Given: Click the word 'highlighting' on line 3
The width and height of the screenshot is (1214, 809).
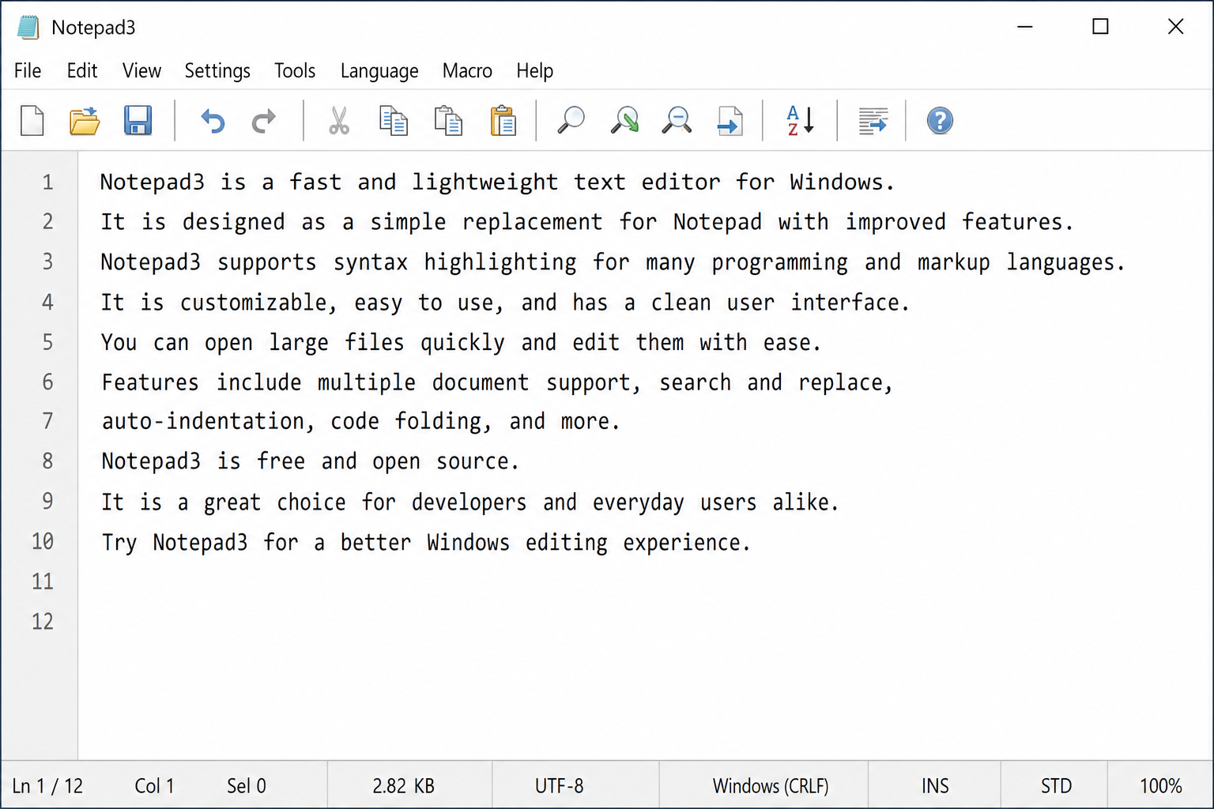Looking at the screenshot, I should pyautogui.click(x=500, y=263).
